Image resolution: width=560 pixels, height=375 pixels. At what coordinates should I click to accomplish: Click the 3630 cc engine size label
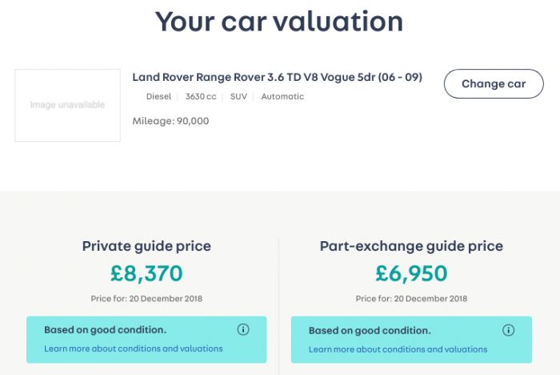click(201, 97)
